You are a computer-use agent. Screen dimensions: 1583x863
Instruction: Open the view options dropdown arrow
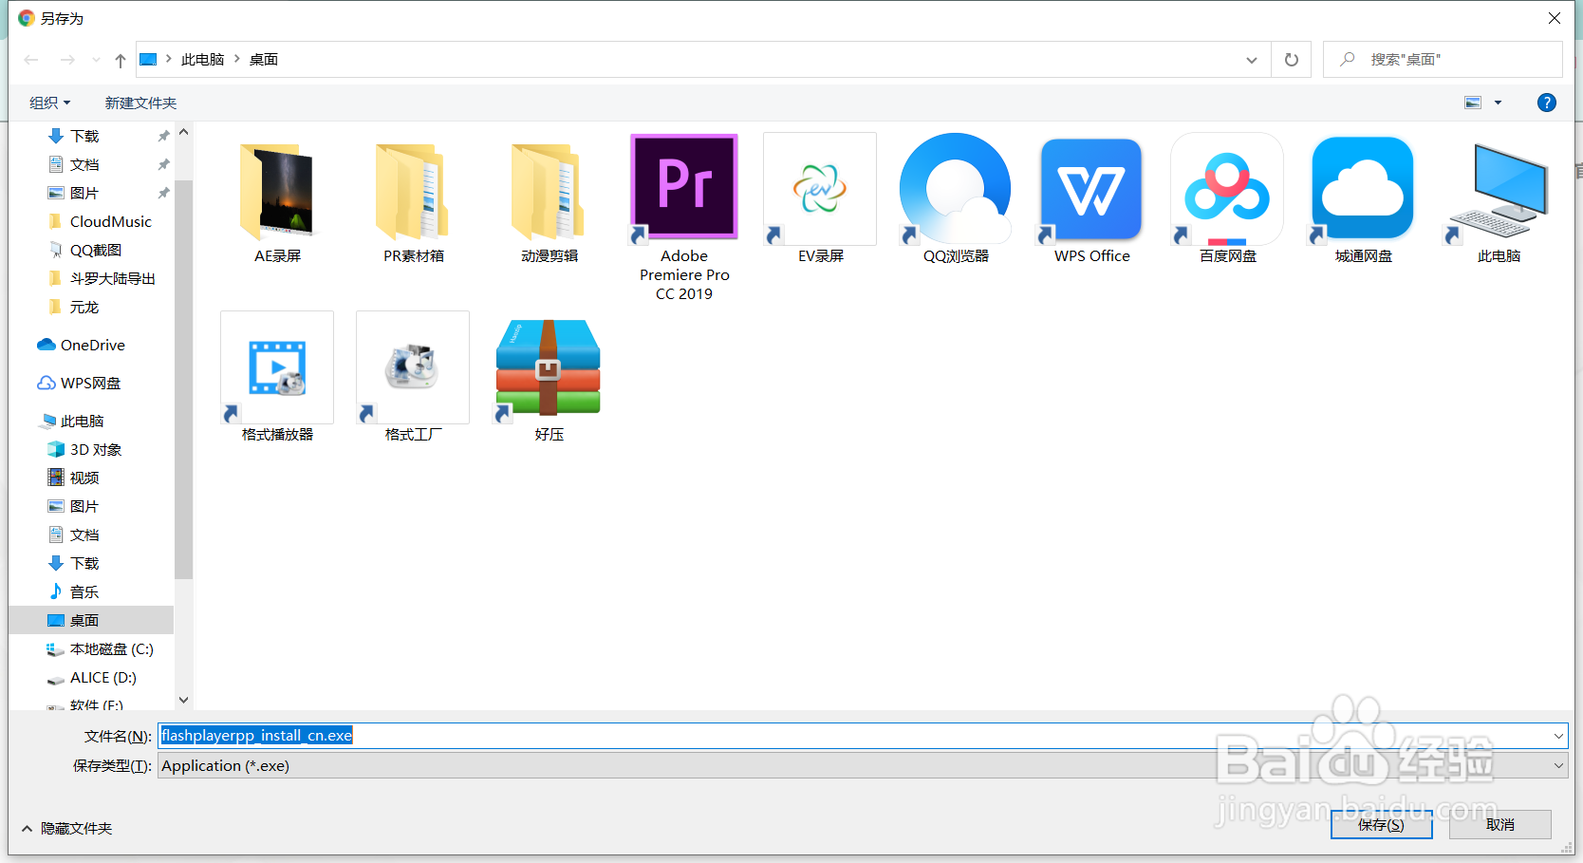(x=1497, y=103)
